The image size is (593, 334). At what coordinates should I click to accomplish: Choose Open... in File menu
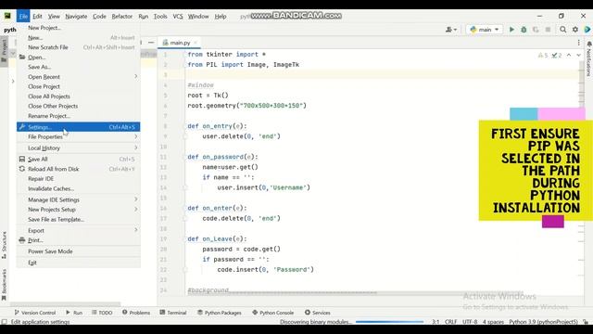(78, 58)
